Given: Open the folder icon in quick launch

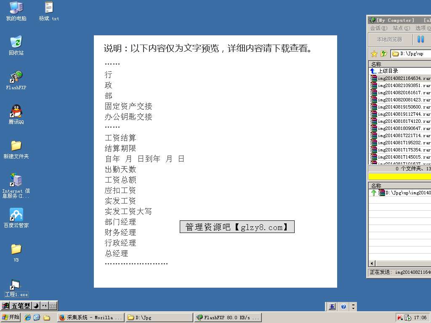Looking at the screenshot, I should [47, 318].
